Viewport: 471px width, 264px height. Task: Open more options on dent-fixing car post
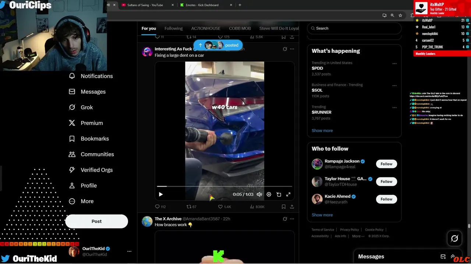[292, 49]
